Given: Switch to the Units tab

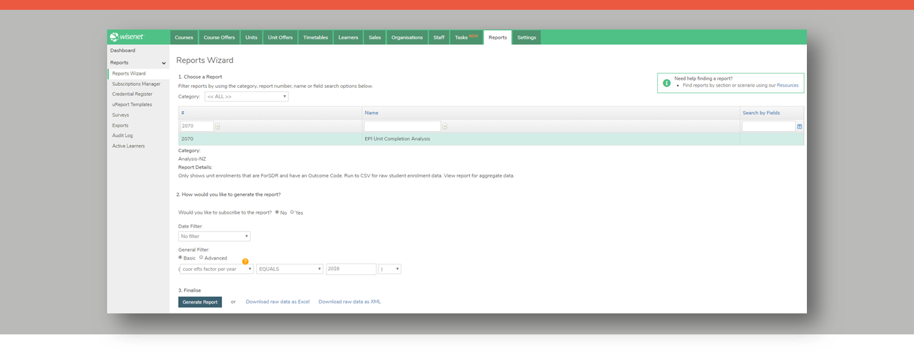Looking at the screenshot, I should pyautogui.click(x=252, y=37).
